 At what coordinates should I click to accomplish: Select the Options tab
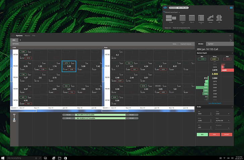tap(19, 35)
